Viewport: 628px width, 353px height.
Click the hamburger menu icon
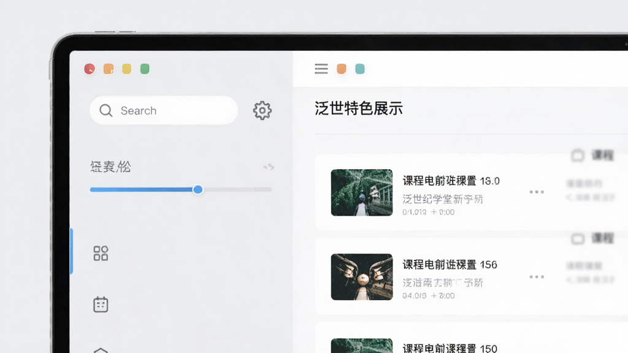tap(321, 69)
